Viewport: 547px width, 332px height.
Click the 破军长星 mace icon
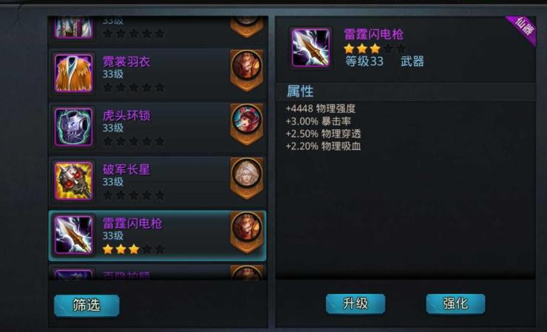74,181
